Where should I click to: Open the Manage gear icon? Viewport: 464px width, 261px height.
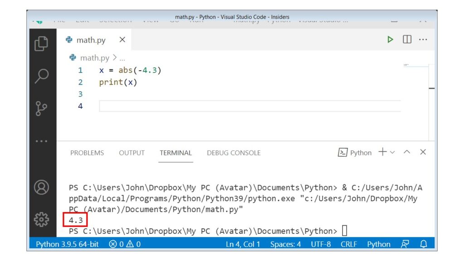(x=41, y=220)
